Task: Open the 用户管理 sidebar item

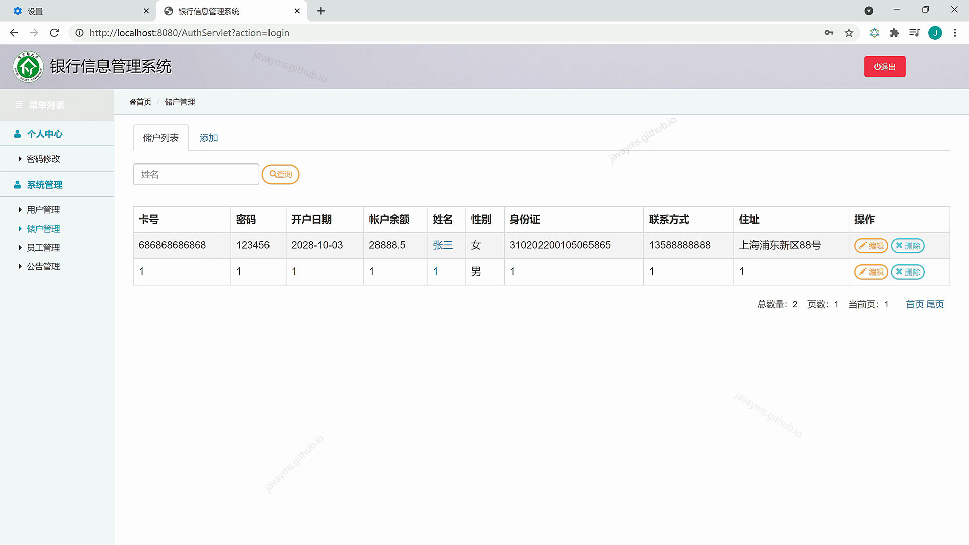Action: (x=43, y=210)
